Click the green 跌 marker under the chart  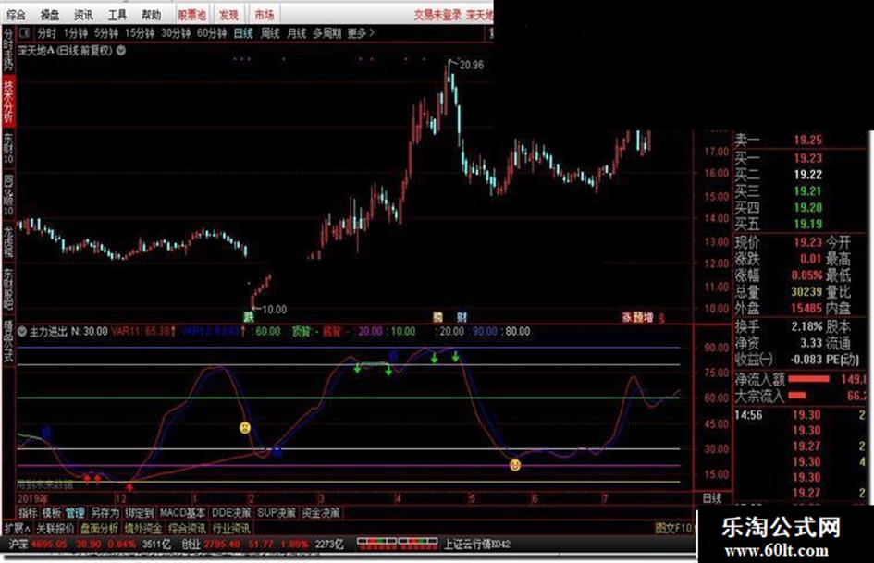248,317
